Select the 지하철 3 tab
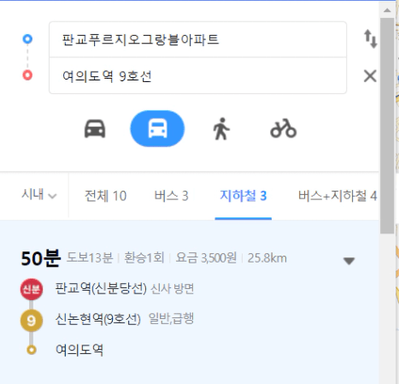 coord(244,196)
